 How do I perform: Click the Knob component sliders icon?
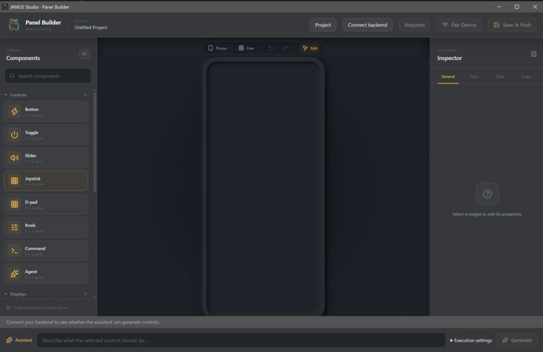14,227
